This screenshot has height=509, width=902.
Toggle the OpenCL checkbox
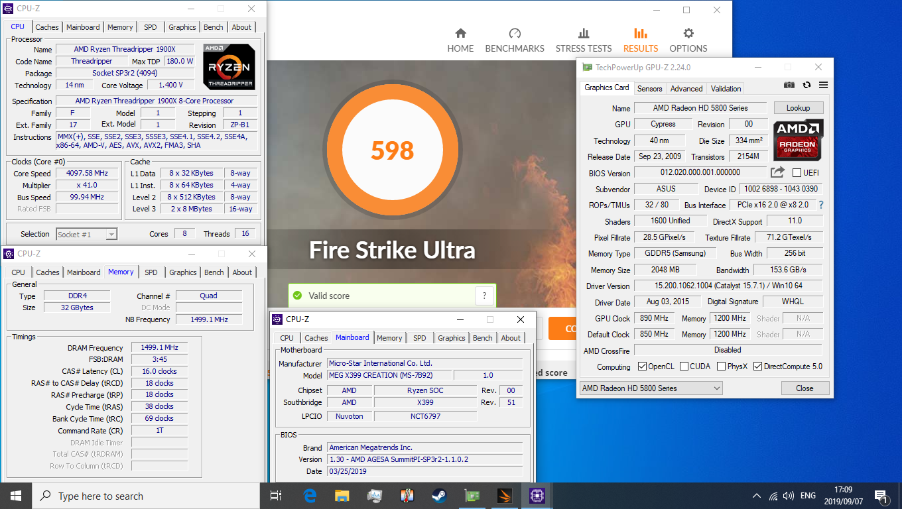[x=642, y=367]
